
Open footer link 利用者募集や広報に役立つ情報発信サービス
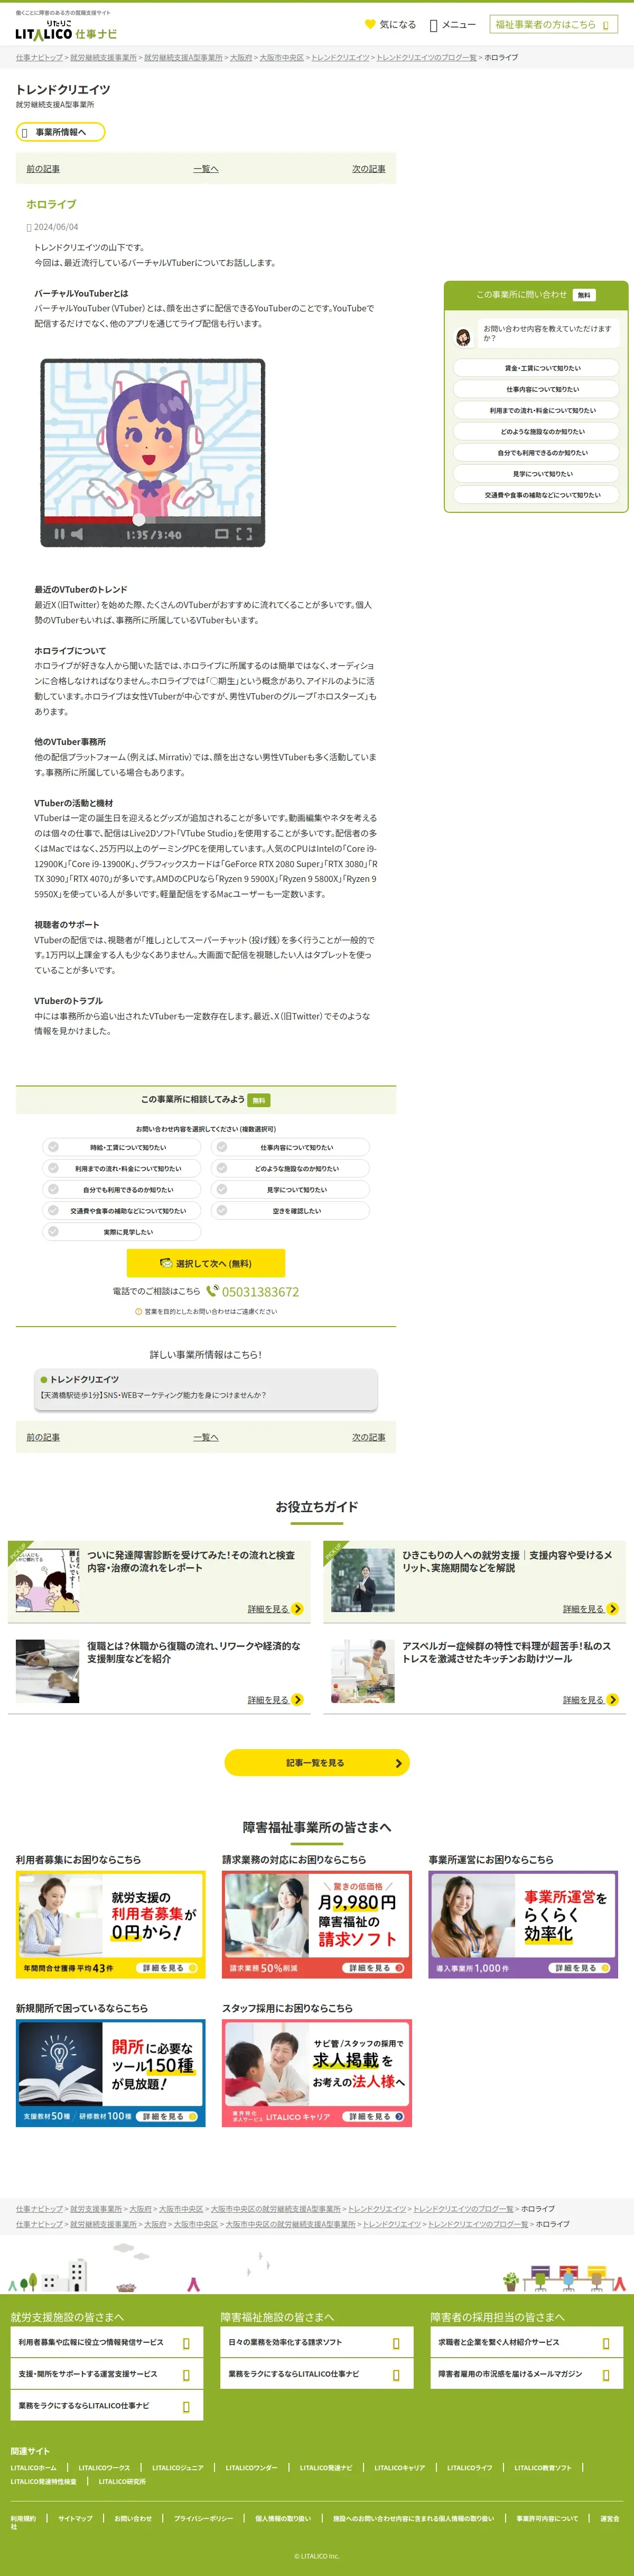pyautogui.click(x=107, y=2342)
